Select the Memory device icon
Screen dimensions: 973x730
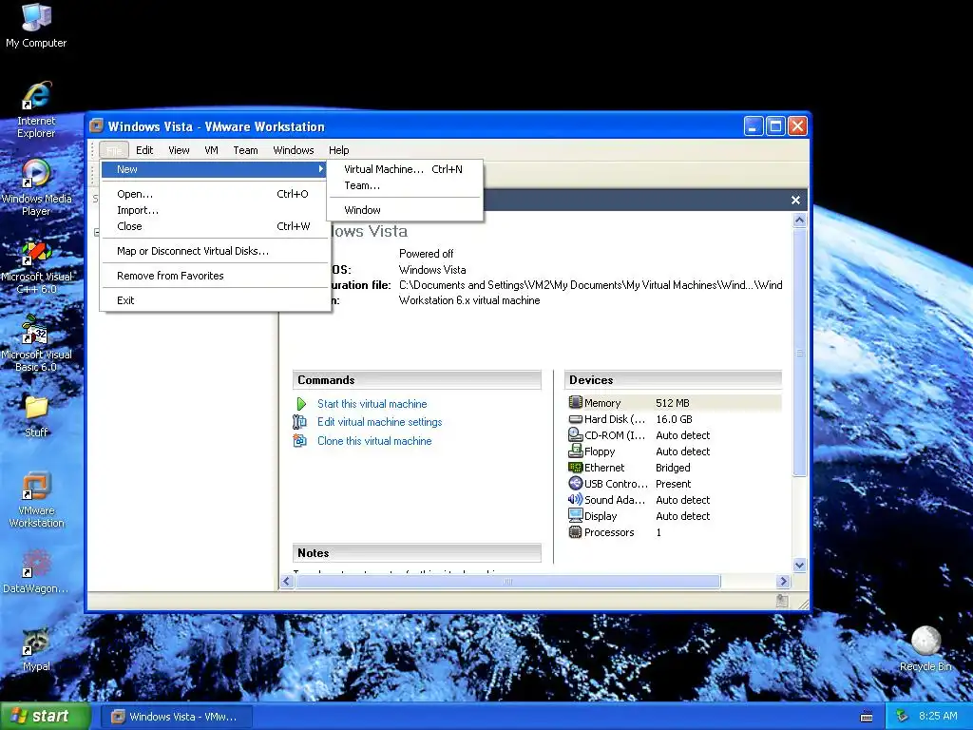(575, 402)
